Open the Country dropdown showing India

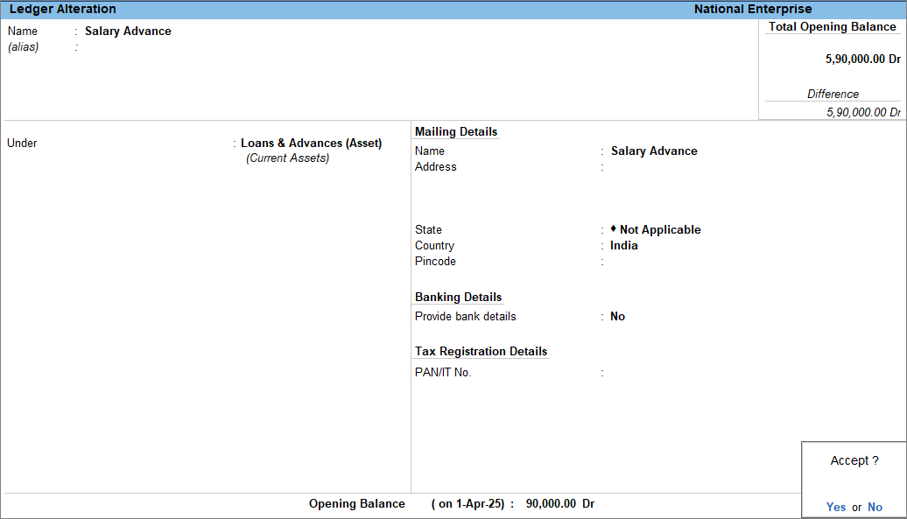624,246
